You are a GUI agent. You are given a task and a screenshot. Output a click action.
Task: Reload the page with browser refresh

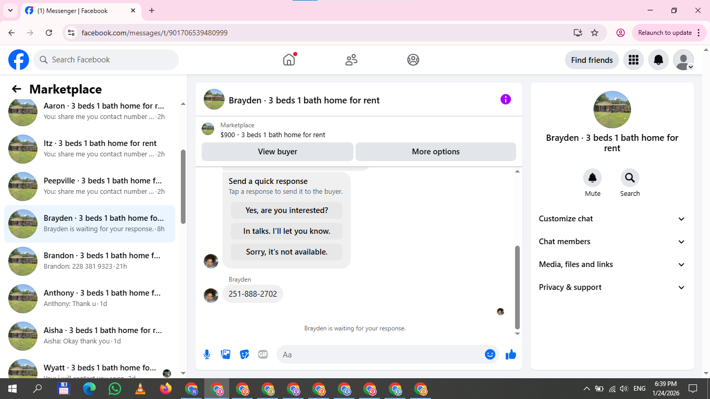49,33
